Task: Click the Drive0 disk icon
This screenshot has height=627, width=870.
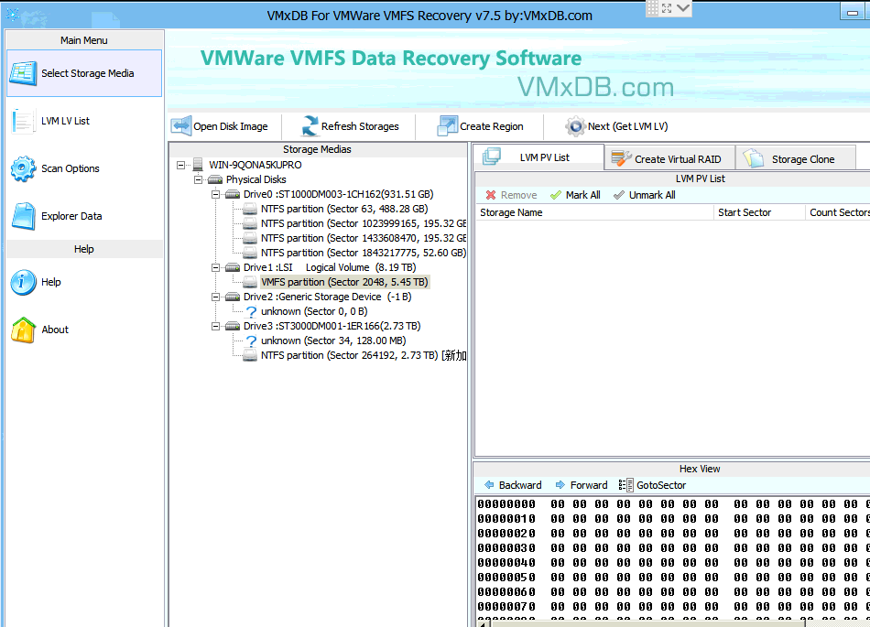Action: point(233,194)
